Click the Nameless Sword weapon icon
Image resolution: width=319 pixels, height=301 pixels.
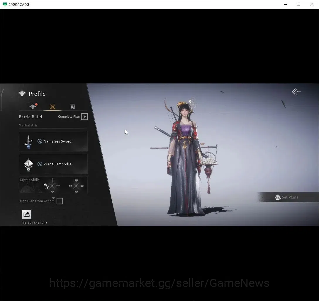pyautogui.click(x=28, y=142)
